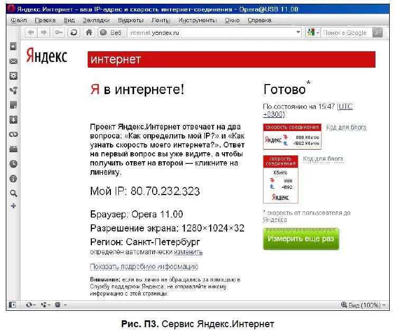Click the Back navigation arrow
Screen dimensions: 395x333
[31, 33]
